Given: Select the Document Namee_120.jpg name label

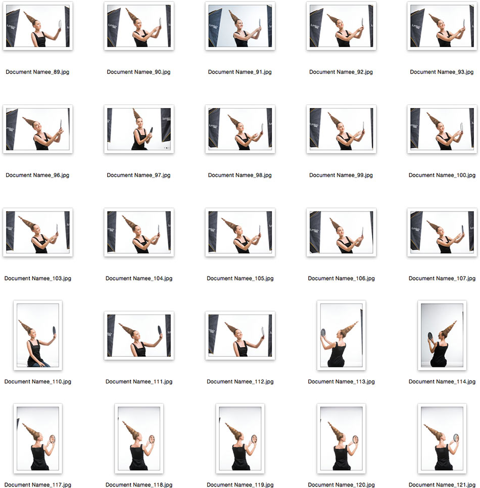Looking at the screenshot, I should point(341,484).
